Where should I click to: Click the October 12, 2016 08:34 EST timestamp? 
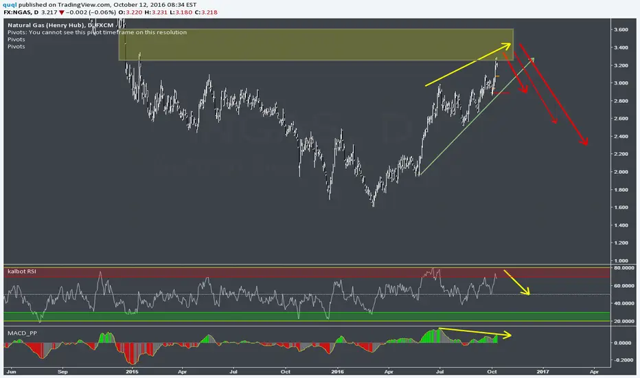(155, 5)
